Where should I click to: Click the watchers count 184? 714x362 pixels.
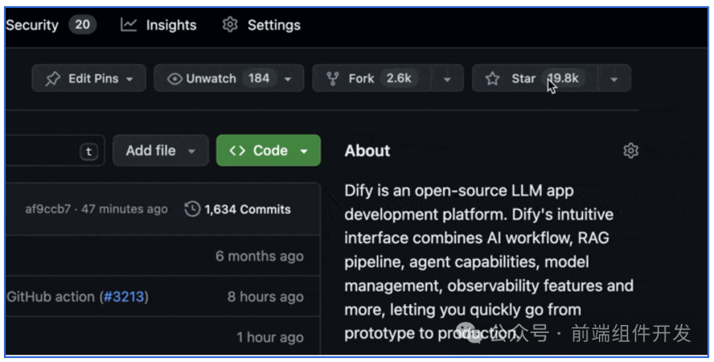pos(258,78)
